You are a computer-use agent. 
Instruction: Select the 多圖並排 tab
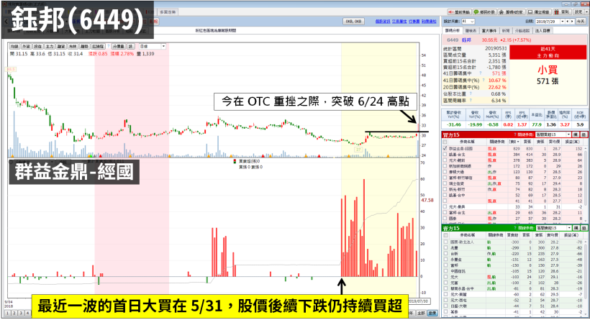(168, 12)
